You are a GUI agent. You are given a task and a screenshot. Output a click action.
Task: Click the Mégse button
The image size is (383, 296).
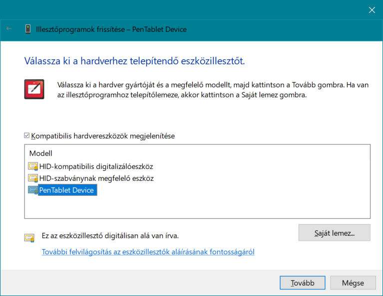[x=353, y=283]
